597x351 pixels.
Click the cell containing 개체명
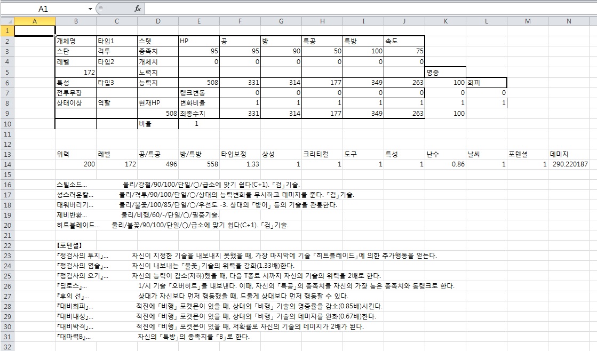[x=75, y=41]
